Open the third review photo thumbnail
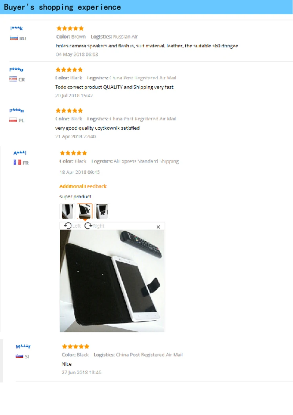Image resolution: width=293 pixels, height=415 pixels. pyautogui.click(x=102, y=211)
